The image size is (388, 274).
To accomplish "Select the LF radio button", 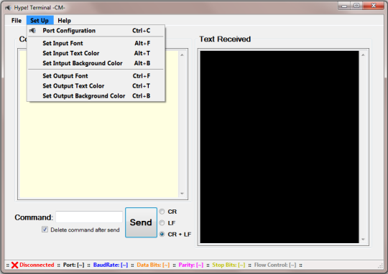I will click(x=162, y=223).
